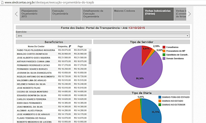
Task: Click the sort icon beside Empenha column
Action: 70,46
